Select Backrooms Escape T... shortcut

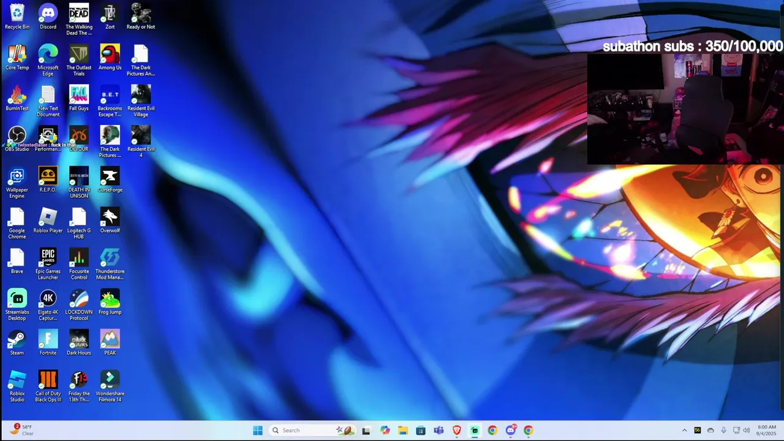(110, 101)
